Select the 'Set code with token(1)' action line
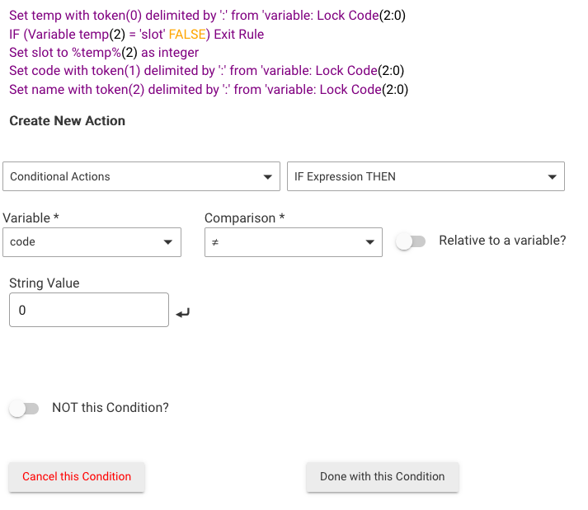 [207, 71]
